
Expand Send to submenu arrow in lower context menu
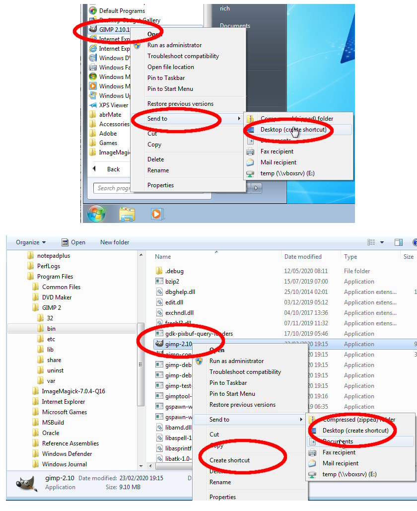coord(301,420)
